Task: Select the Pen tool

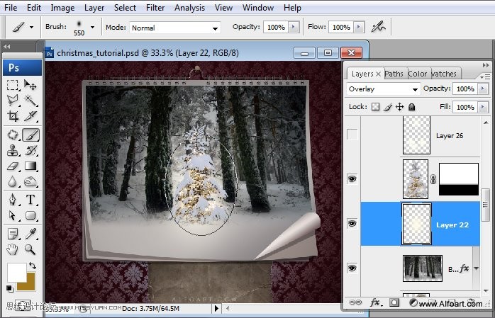Action: pos(13,200)
